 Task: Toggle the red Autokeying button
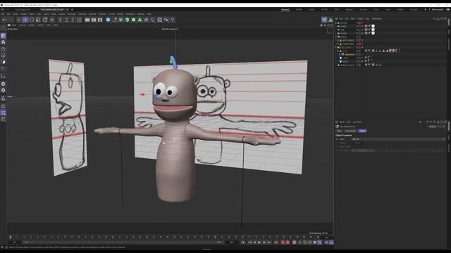click(x=288, y=242)
